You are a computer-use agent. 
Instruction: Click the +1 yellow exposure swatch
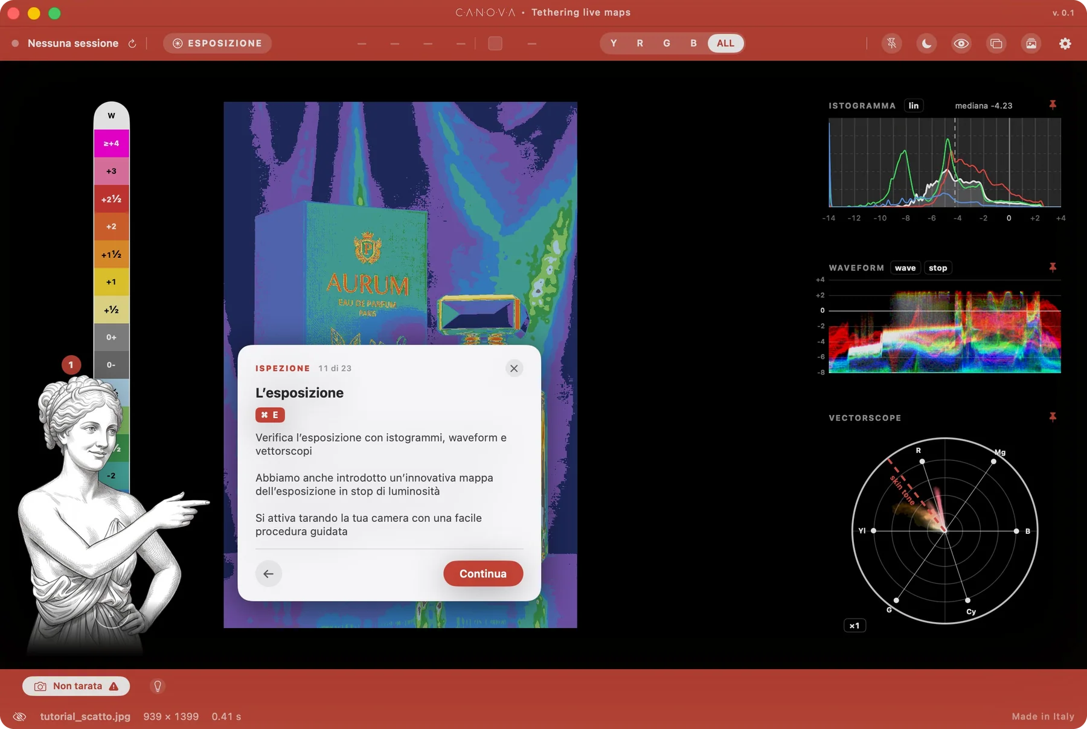[111, 282]
